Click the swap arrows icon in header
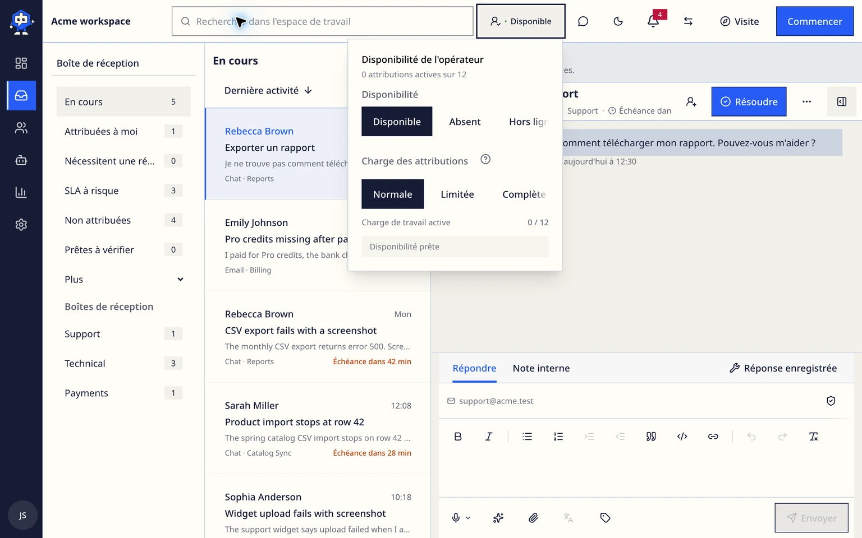The image size is (862, 538). pos(688,21)
